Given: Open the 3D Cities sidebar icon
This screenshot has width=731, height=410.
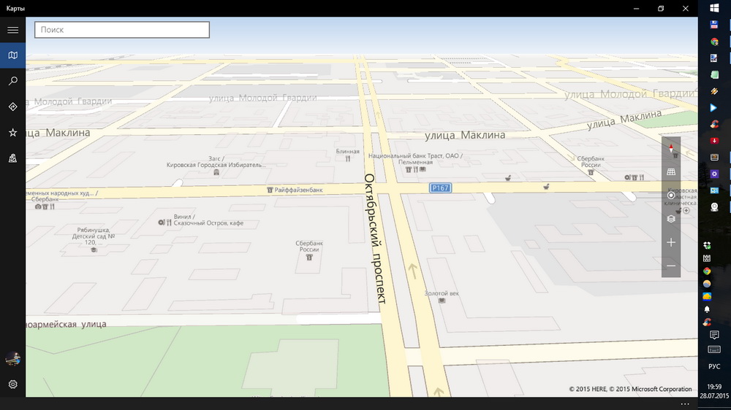Looking at the screenshot, I should click(12, 158).
